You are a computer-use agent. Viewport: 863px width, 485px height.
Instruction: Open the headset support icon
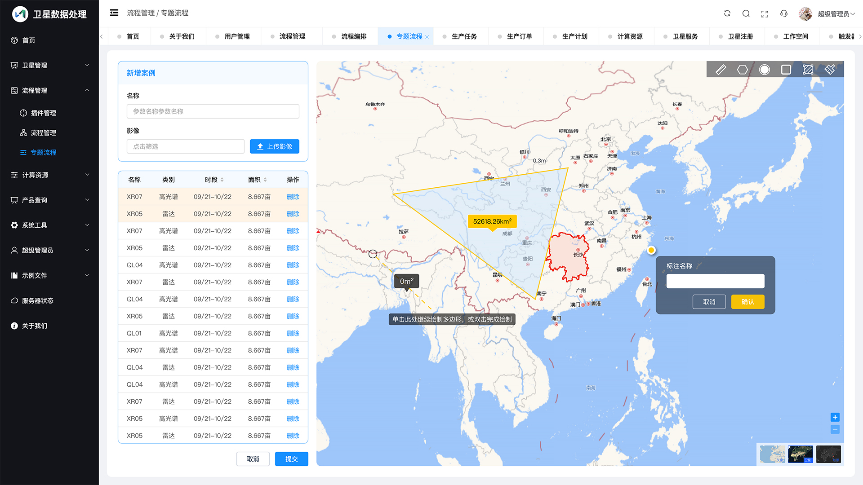click(783, 13)
